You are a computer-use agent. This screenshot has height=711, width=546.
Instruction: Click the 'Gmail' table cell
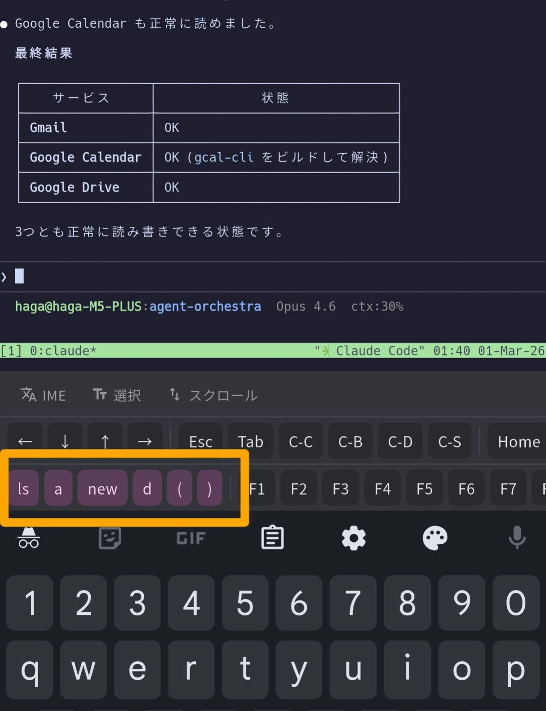click(85, 128)
